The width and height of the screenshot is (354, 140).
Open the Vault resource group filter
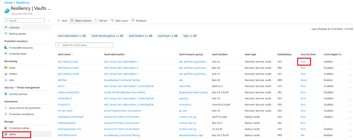coord(107,36)
